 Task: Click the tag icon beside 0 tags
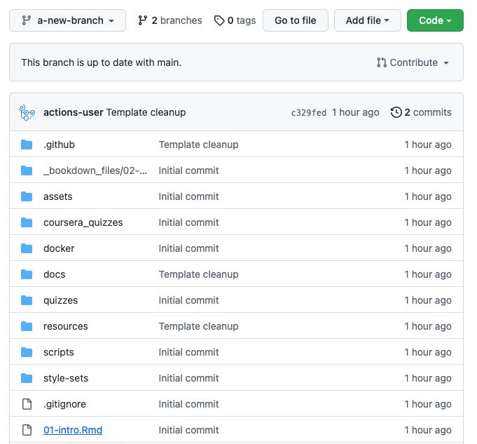219,20
